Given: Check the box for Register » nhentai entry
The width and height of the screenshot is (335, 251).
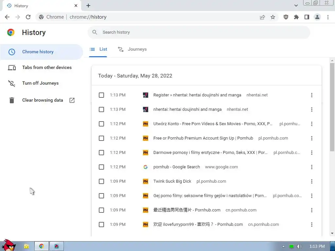Looking at the screenshot, I should pyautogui.click(x=101, y=95).
